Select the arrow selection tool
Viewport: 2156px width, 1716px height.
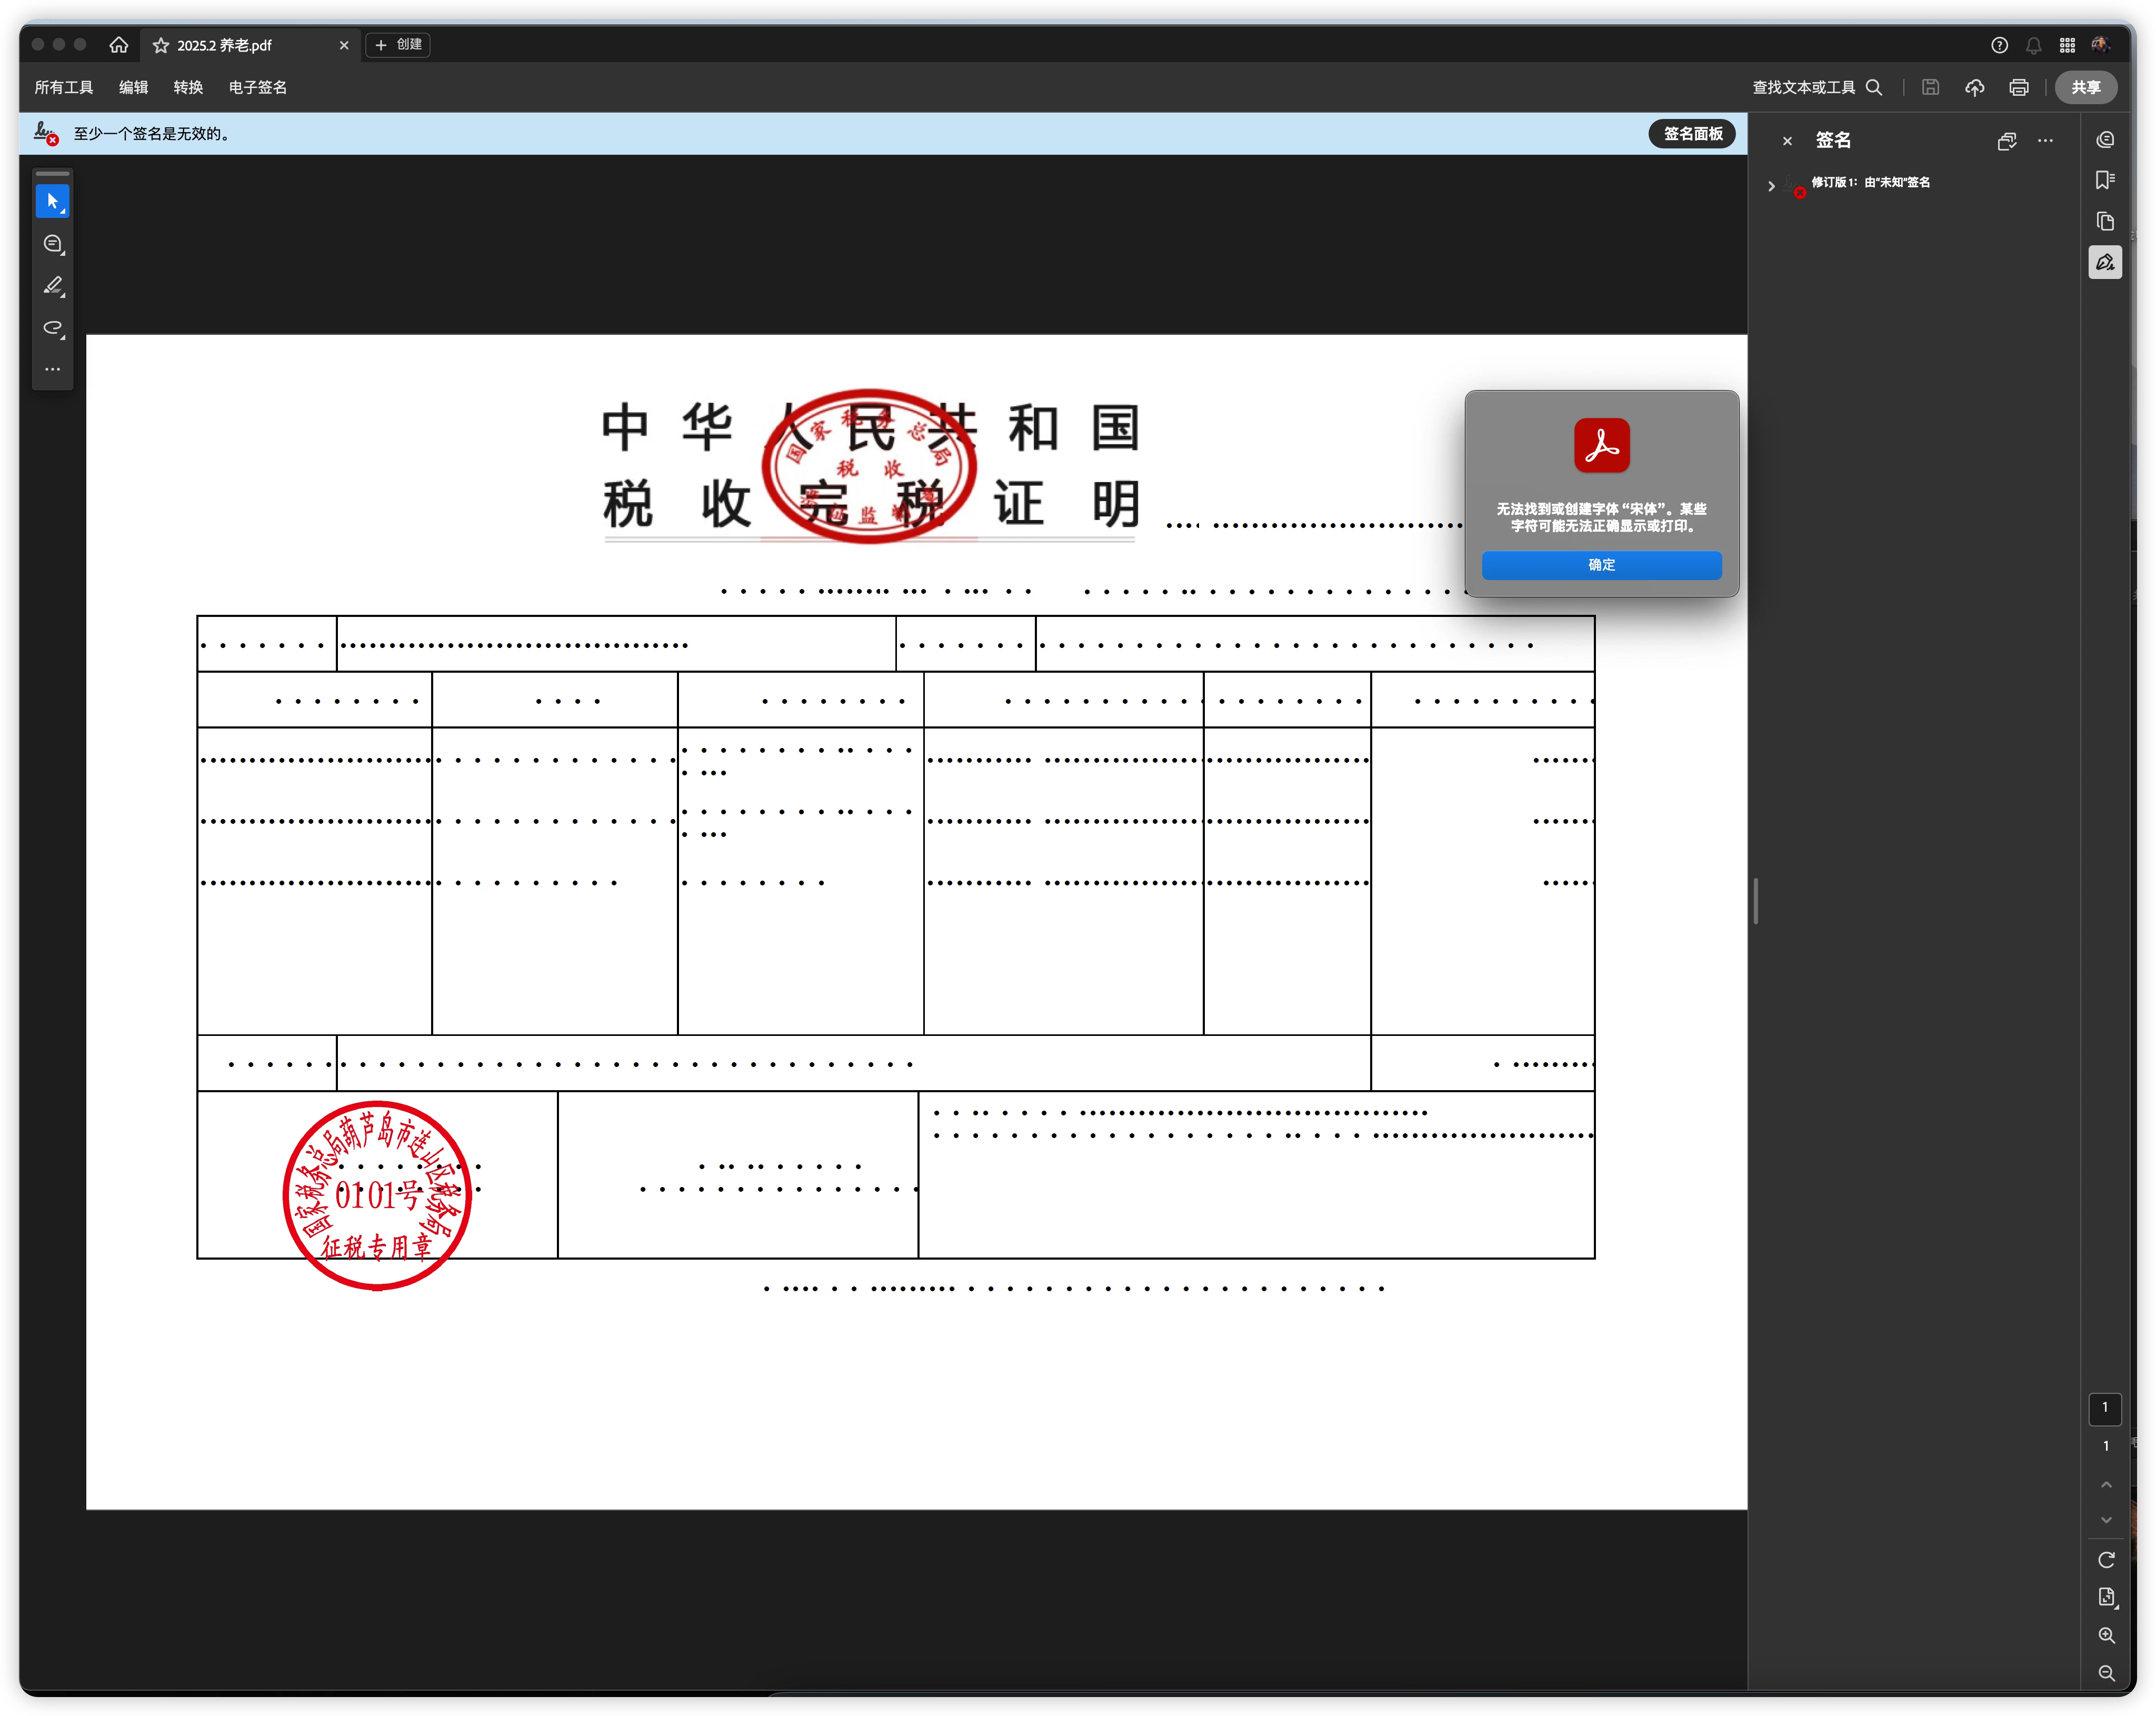tap(52, 202)
